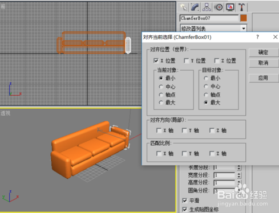The height and width of the screenshot is (213, 279).
Task: Click the ChamferBox07 object name field
Action: (x=209, y=18)
